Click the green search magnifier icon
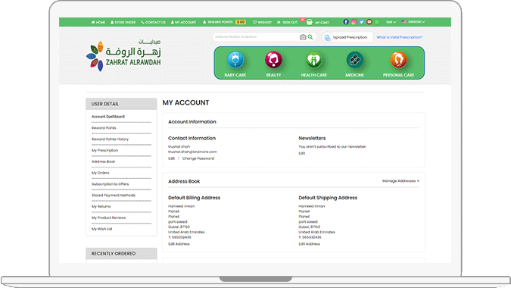 (310, 37)
